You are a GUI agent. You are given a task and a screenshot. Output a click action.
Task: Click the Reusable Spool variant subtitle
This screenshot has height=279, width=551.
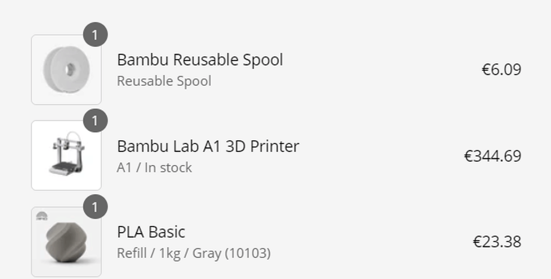click(x=164, y=81)
